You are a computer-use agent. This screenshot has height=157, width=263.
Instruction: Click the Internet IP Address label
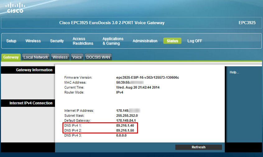click(79, 111)
